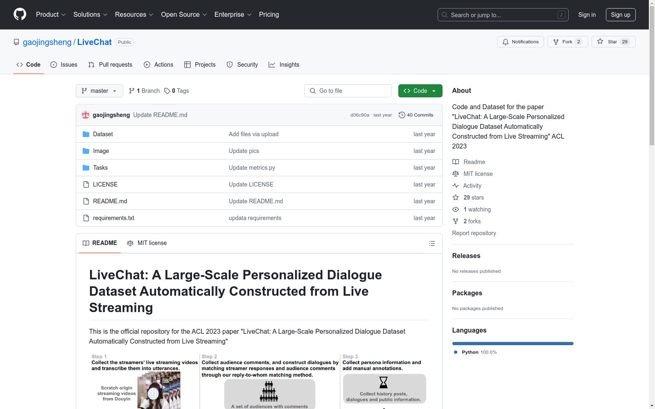Click the pulse icon beside Activity
The image size is (655, 409).
coord(456,186)
